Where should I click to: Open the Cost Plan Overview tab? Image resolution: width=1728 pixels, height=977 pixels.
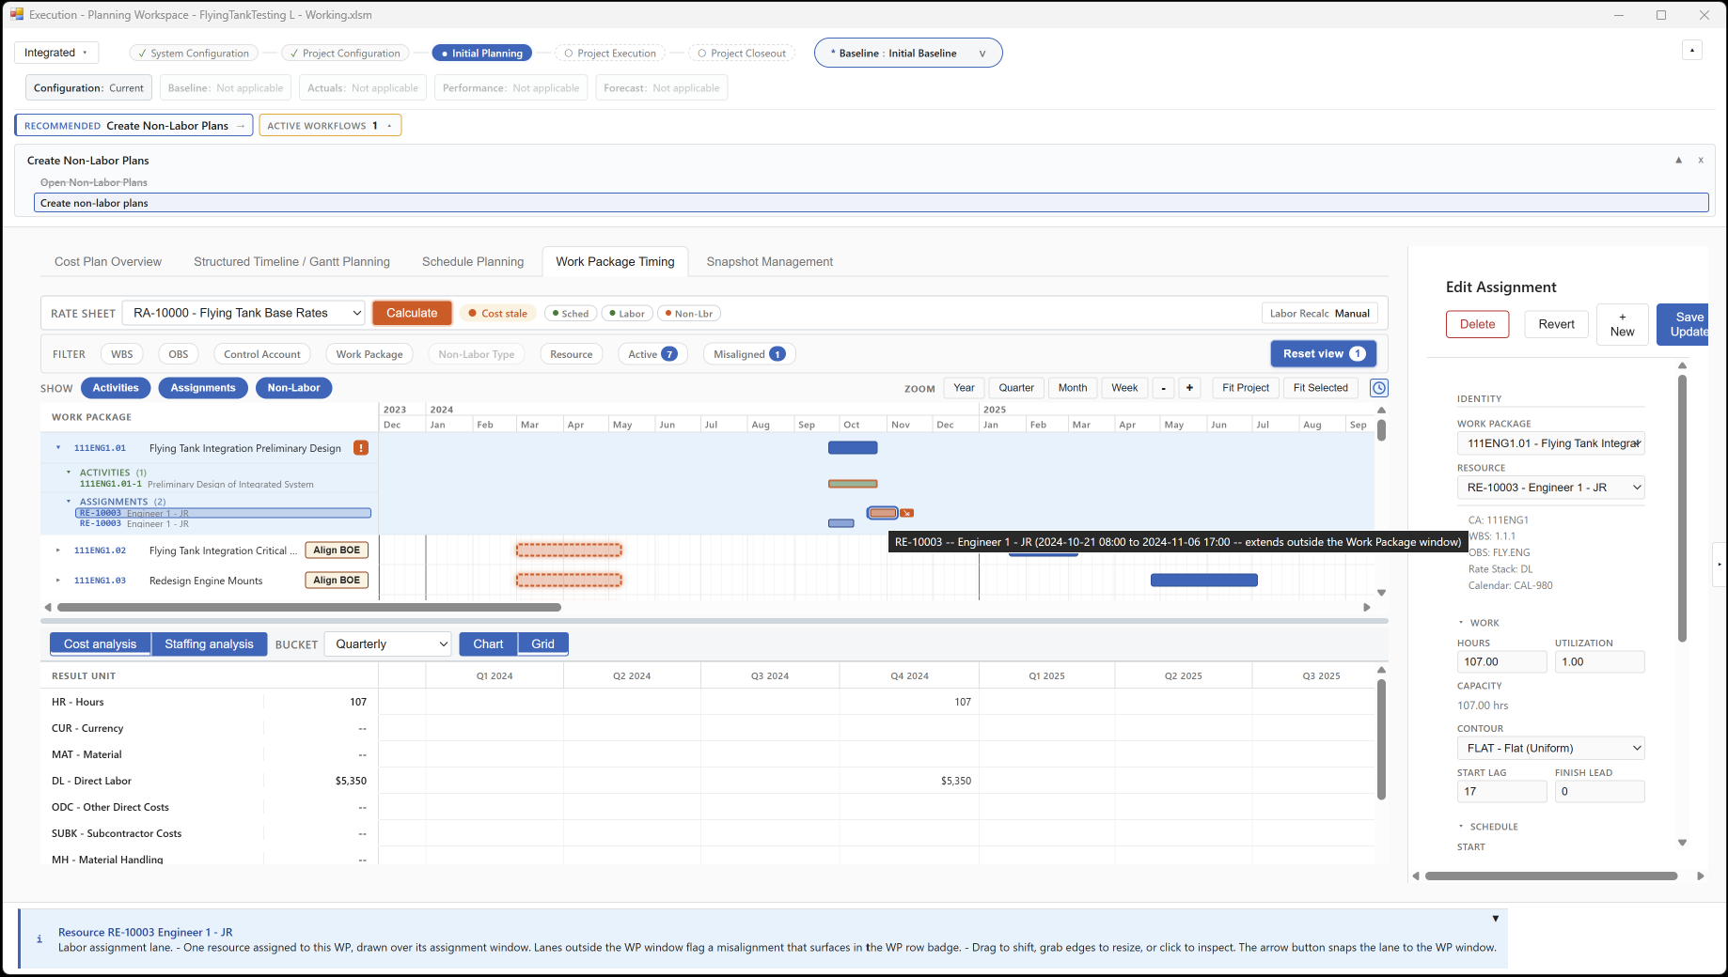pyautogui.click(x=108, y=262)
